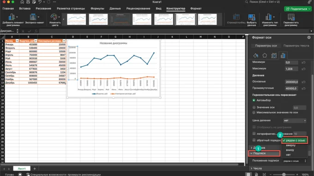The width and height of the screenshot is (314, 176).
Task: Open the name box stepper
Action: tap(18, 31)
